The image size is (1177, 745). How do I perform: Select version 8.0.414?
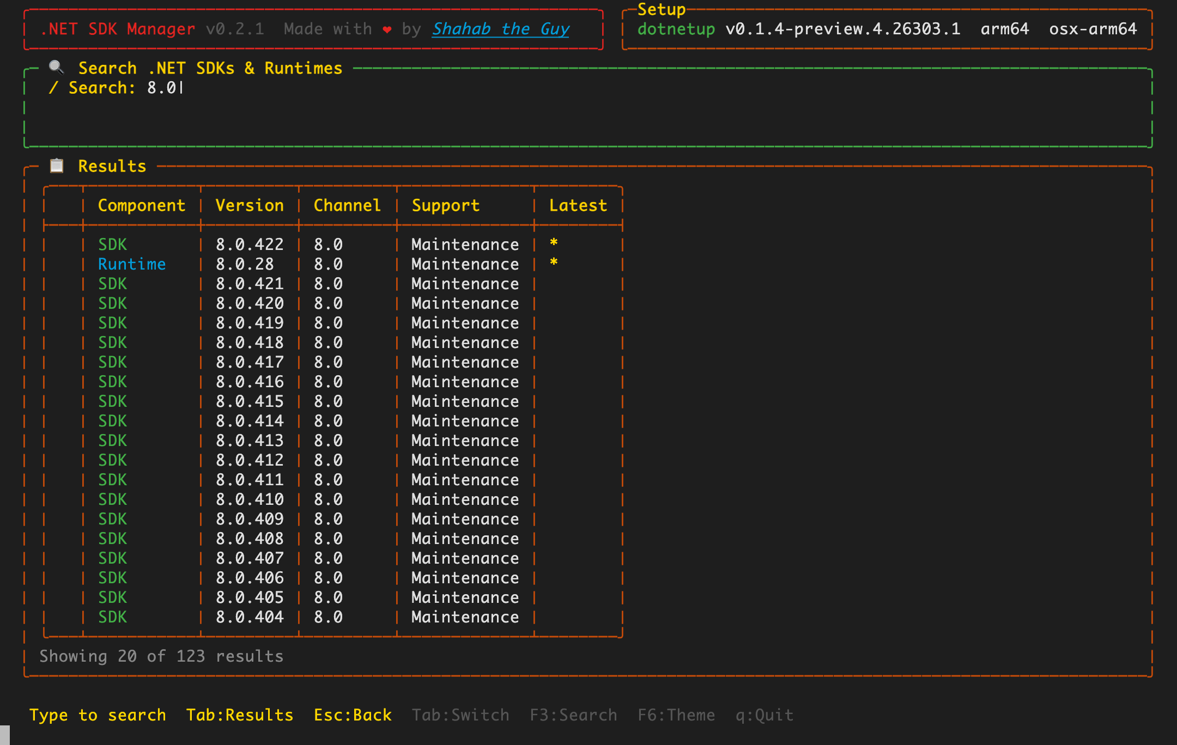point(250,421)
